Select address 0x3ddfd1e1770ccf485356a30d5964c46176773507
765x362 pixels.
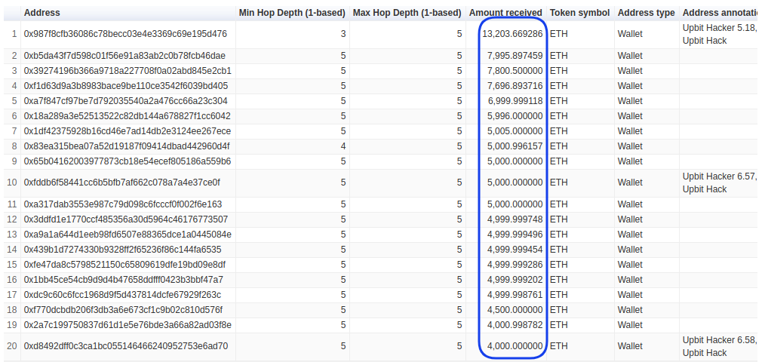(x=126, y=219)
